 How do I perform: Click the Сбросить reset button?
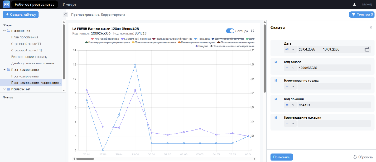(362, 157)
